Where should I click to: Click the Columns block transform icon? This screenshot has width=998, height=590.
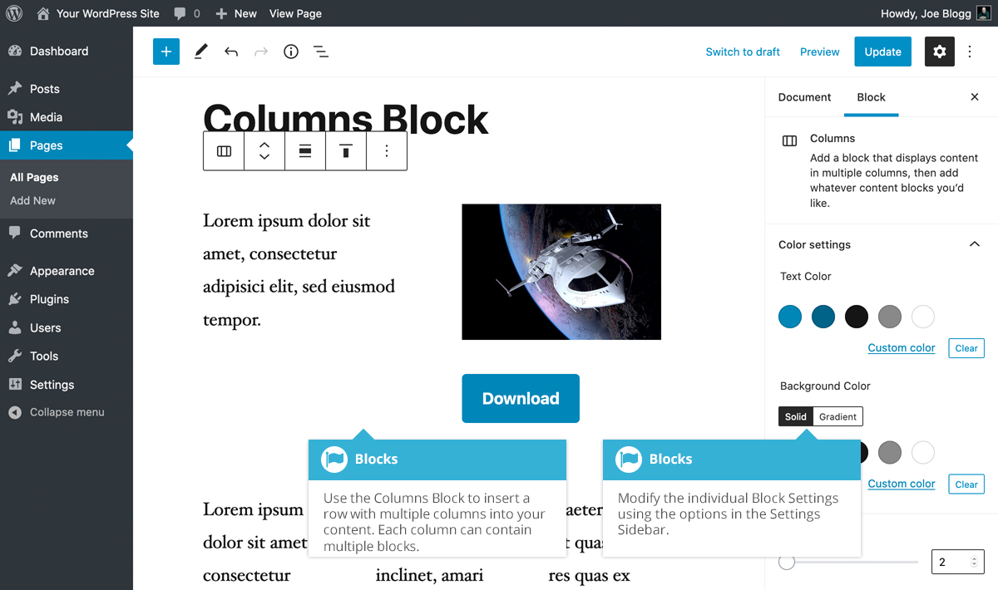(223, 150)
